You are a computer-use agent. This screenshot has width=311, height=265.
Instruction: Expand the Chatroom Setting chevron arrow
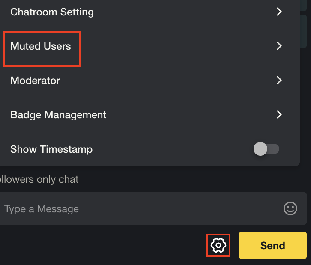point(279,12)
